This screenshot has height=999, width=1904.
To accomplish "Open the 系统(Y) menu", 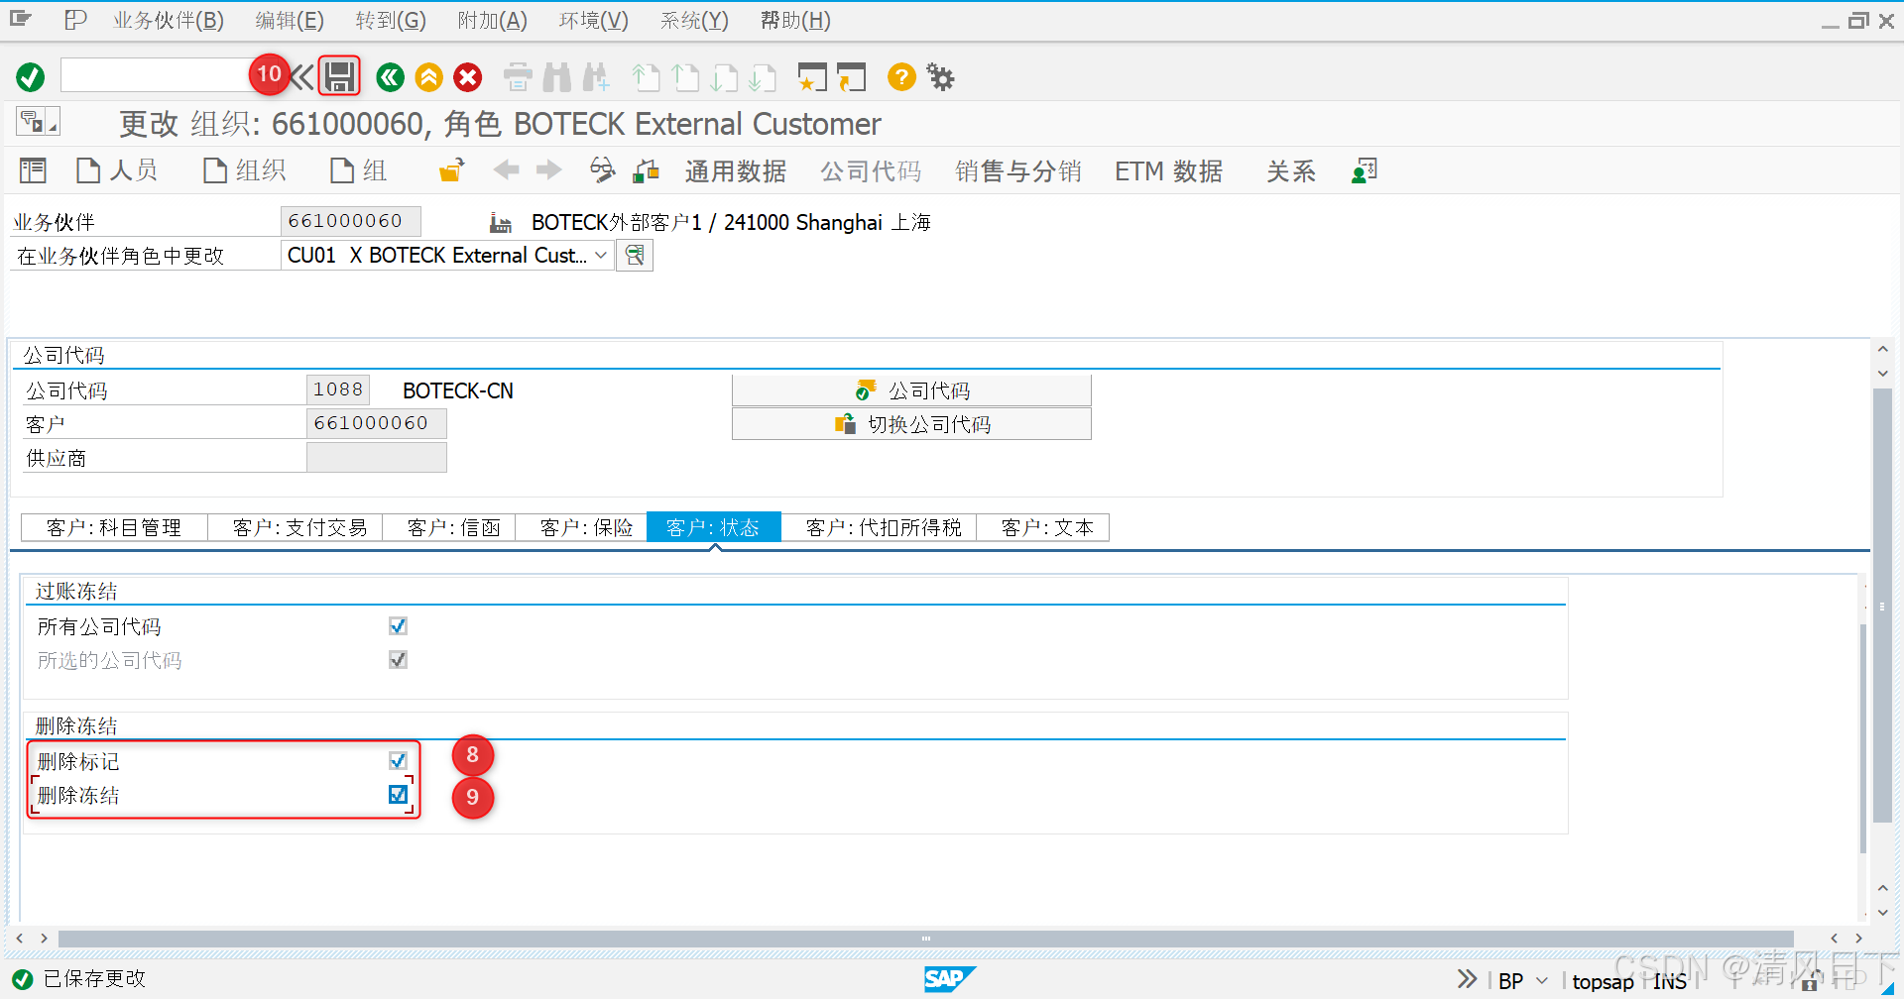I will tap(692, 20).
